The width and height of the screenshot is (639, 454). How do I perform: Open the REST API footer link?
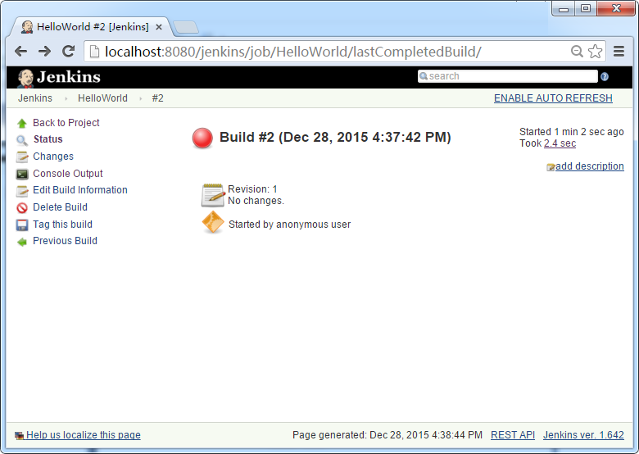click(x=513, y=435)
